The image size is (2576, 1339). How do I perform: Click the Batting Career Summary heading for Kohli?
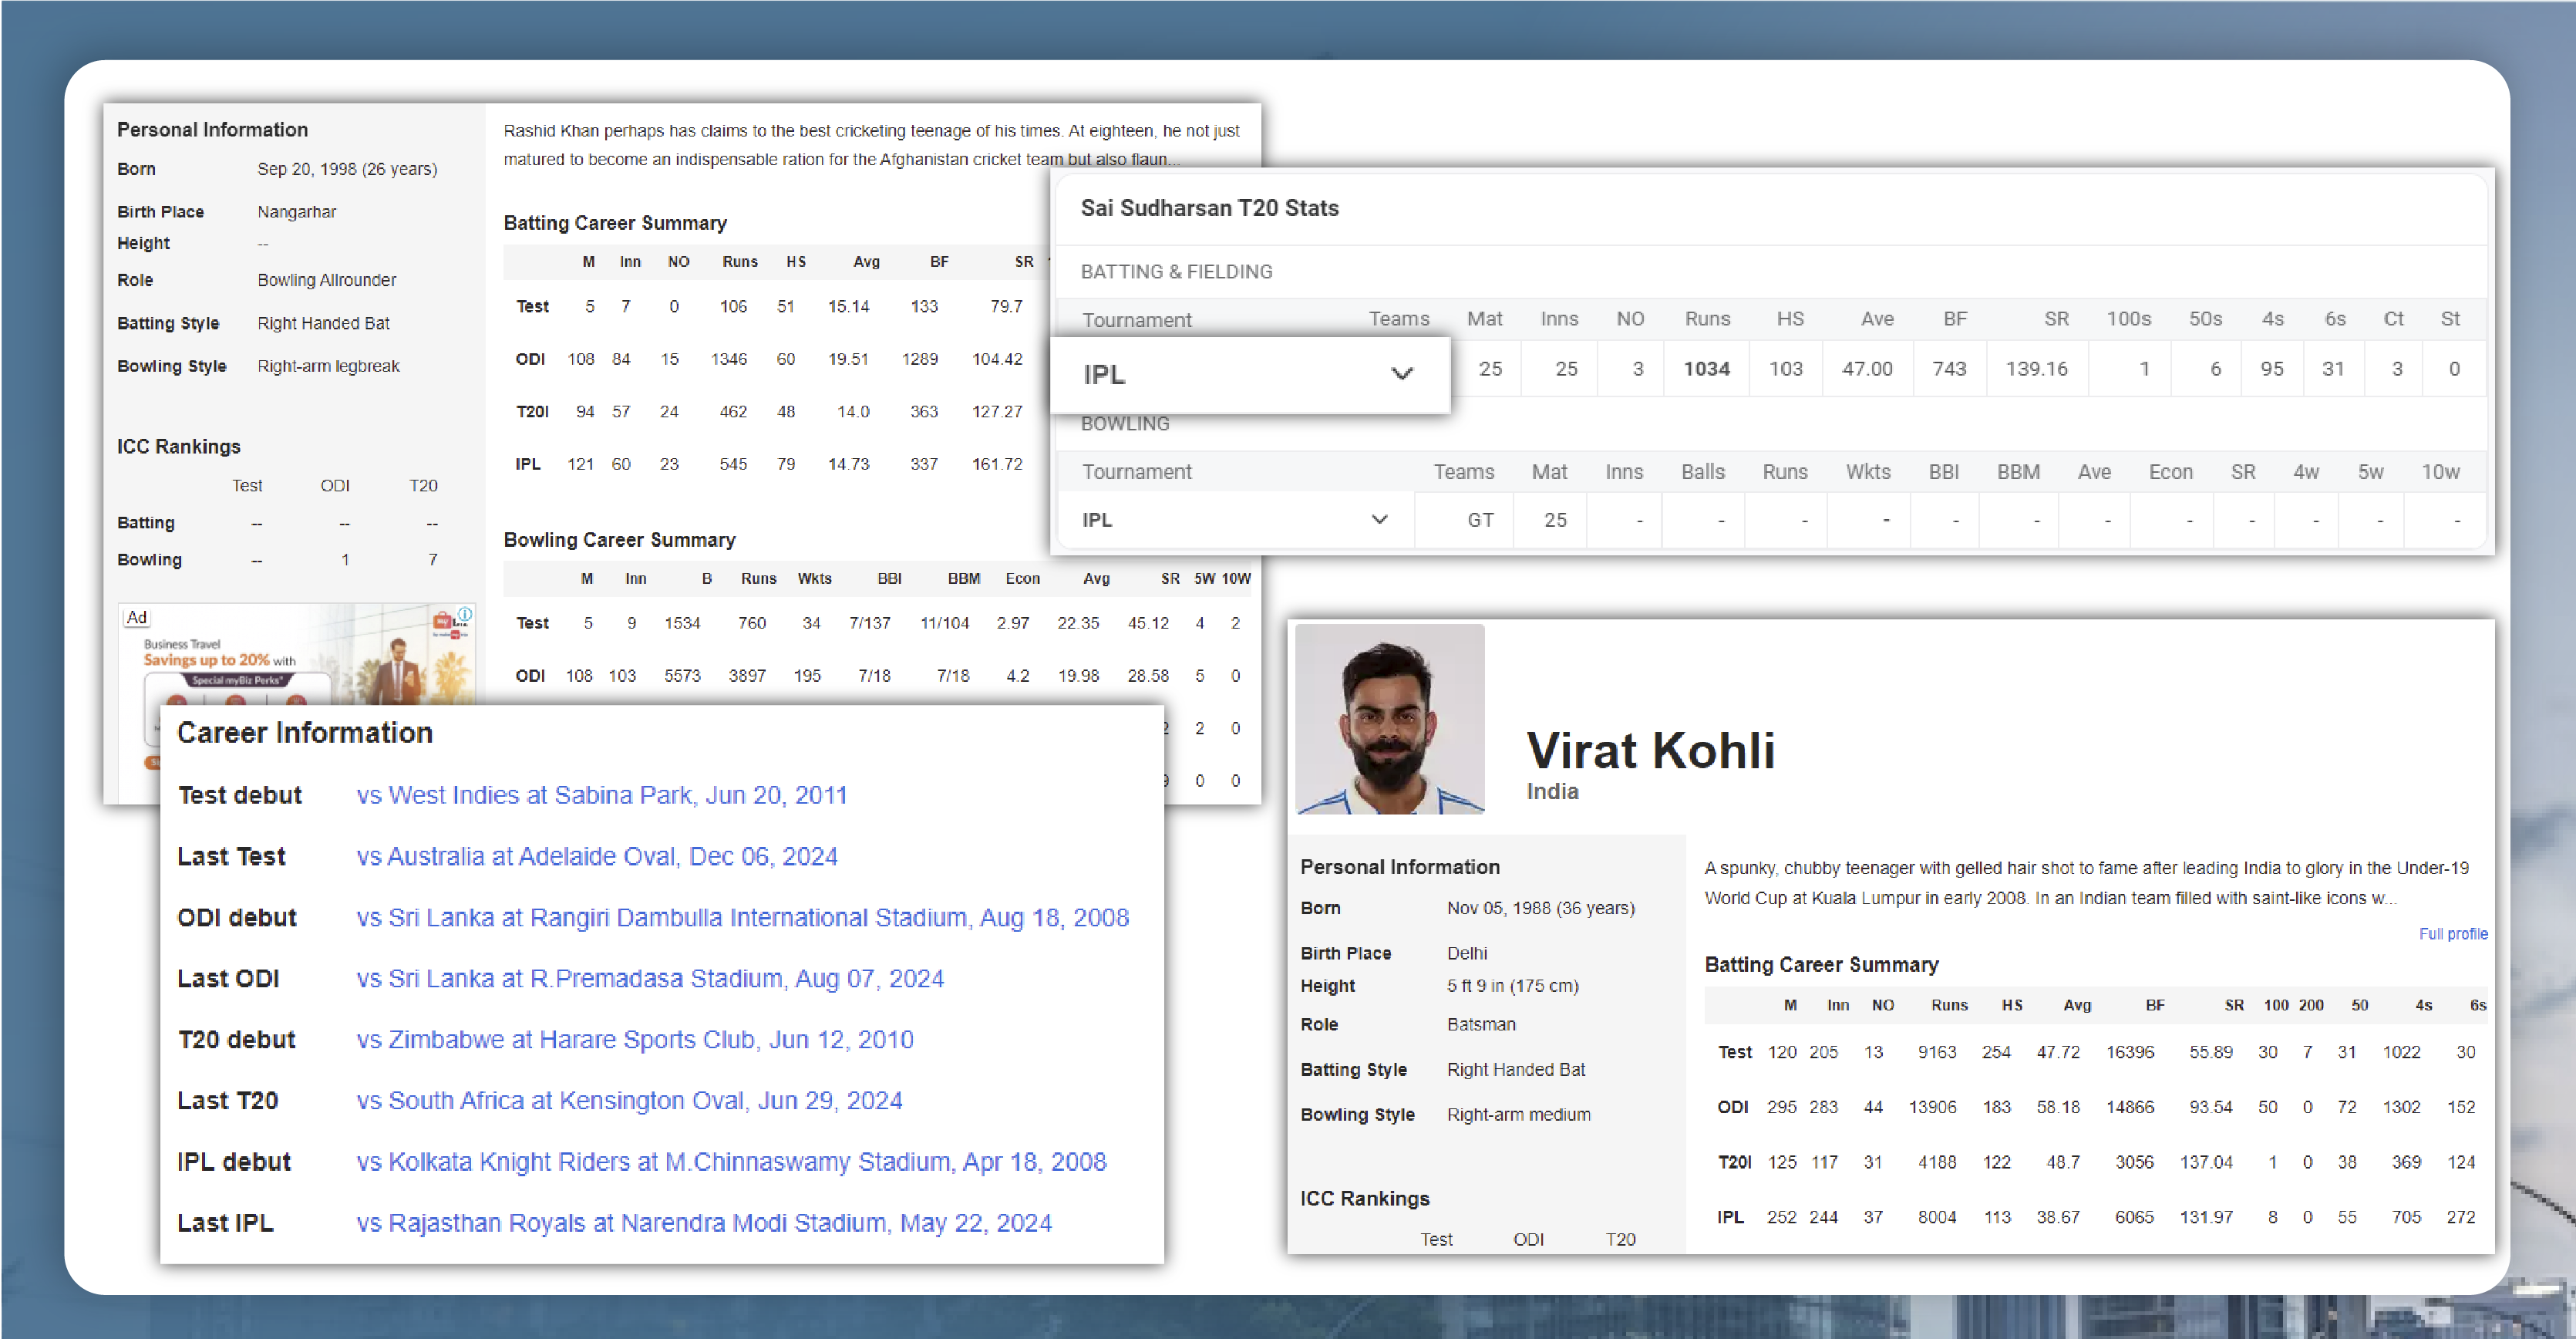1821,964
